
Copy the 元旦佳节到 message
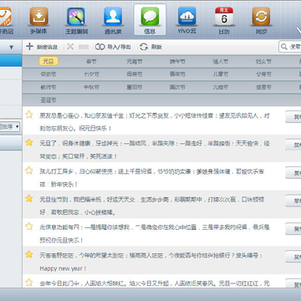click(x=293, y=201)
